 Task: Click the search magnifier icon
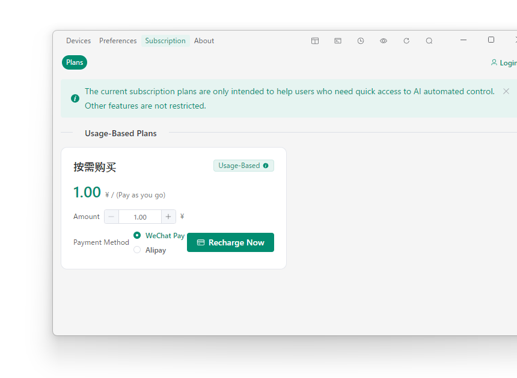pos(429,41)
